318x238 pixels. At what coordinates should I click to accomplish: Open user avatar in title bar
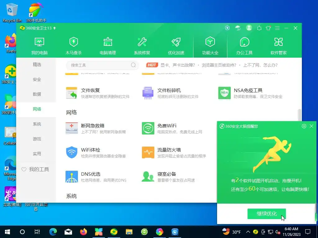tap(249, 28)
